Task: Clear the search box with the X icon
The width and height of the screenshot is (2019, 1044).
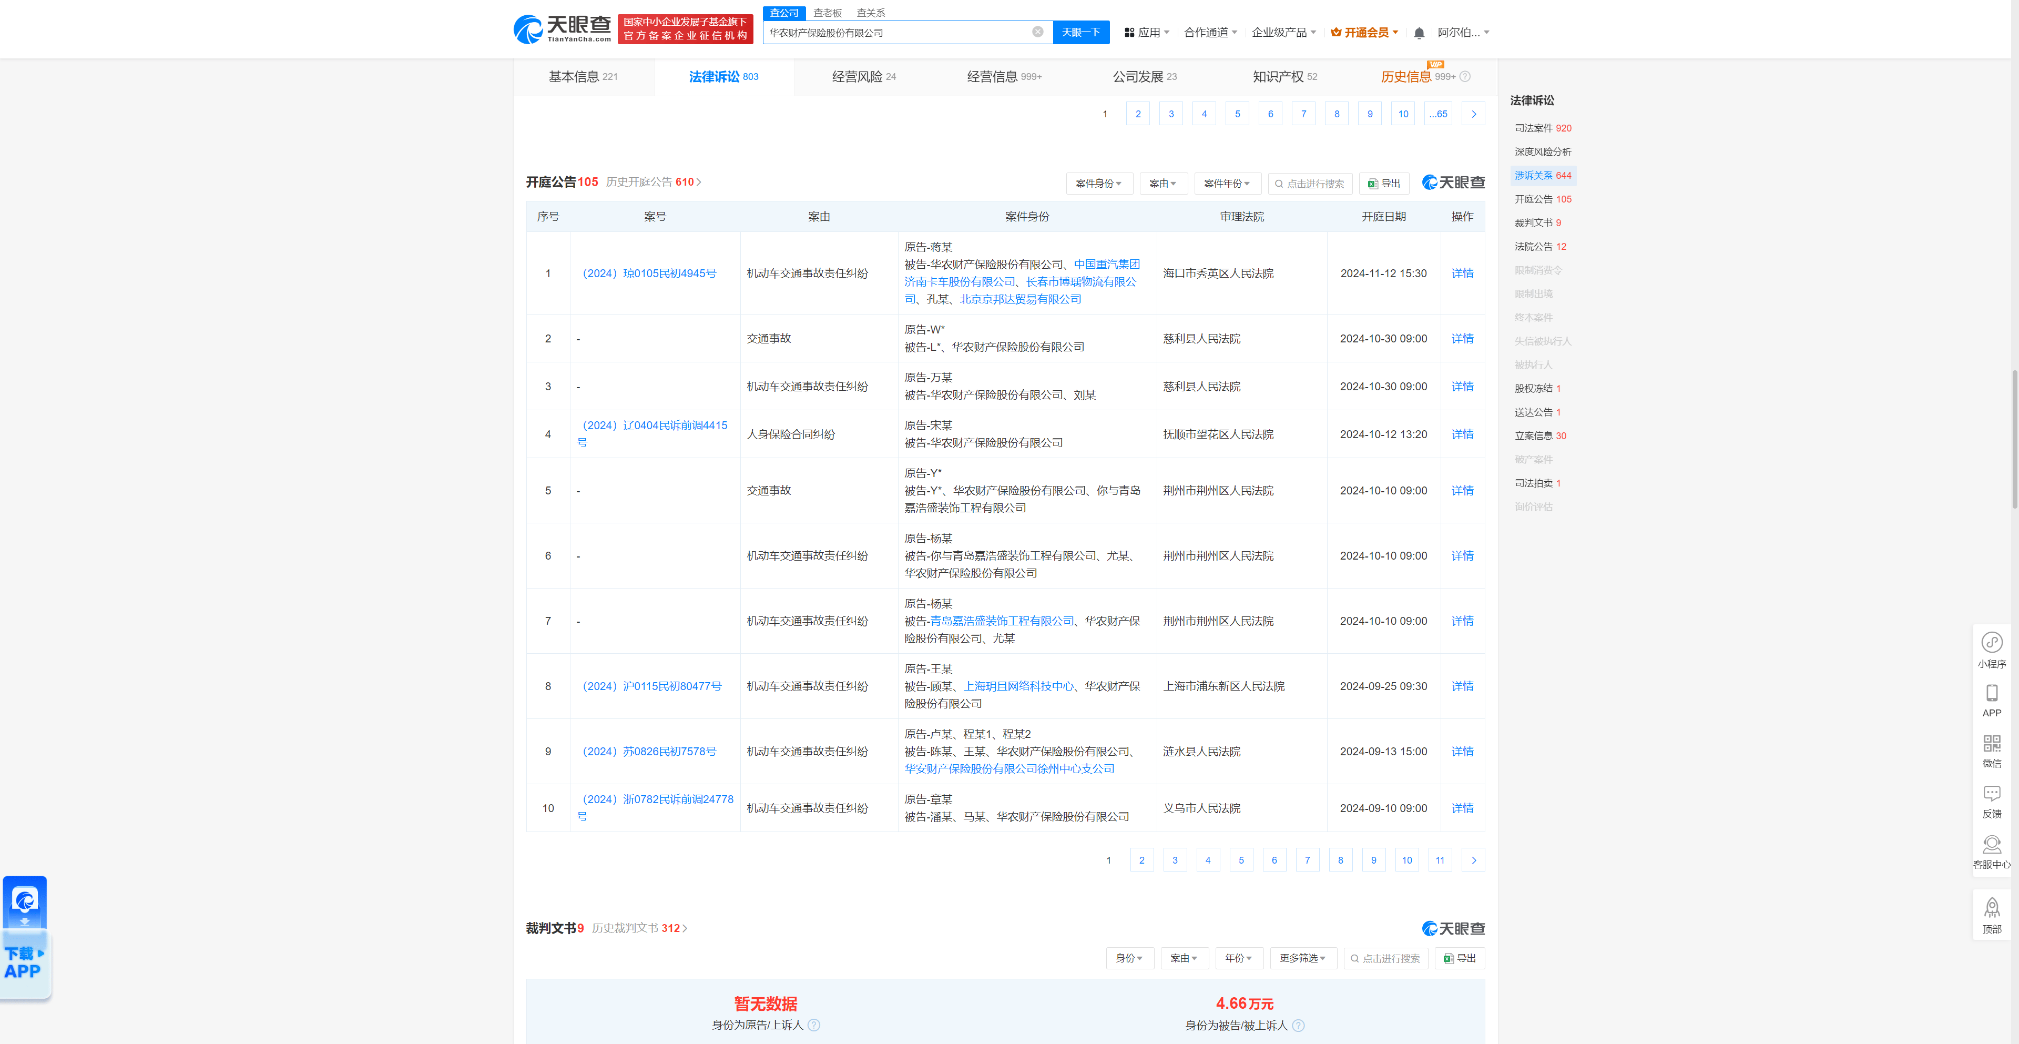Action: tap(1038, 32)
